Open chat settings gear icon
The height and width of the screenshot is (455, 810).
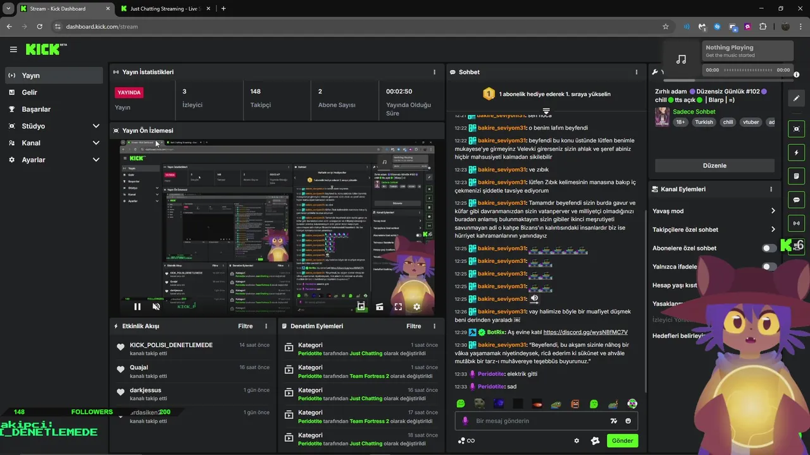click(x=576, y=440)
